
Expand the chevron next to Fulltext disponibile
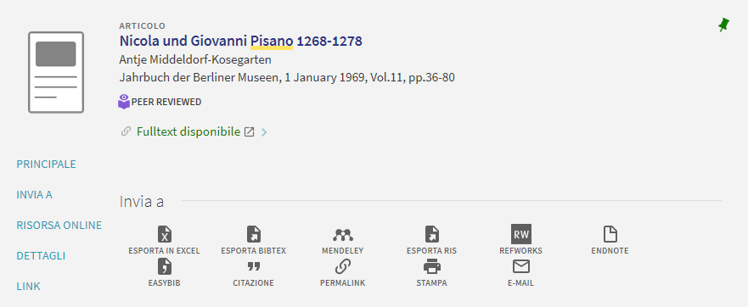264,132
